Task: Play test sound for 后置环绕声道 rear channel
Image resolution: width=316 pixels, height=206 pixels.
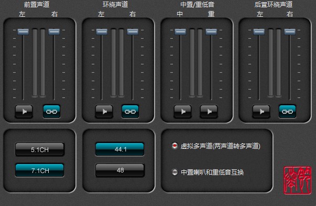Action: coord(261,111)
